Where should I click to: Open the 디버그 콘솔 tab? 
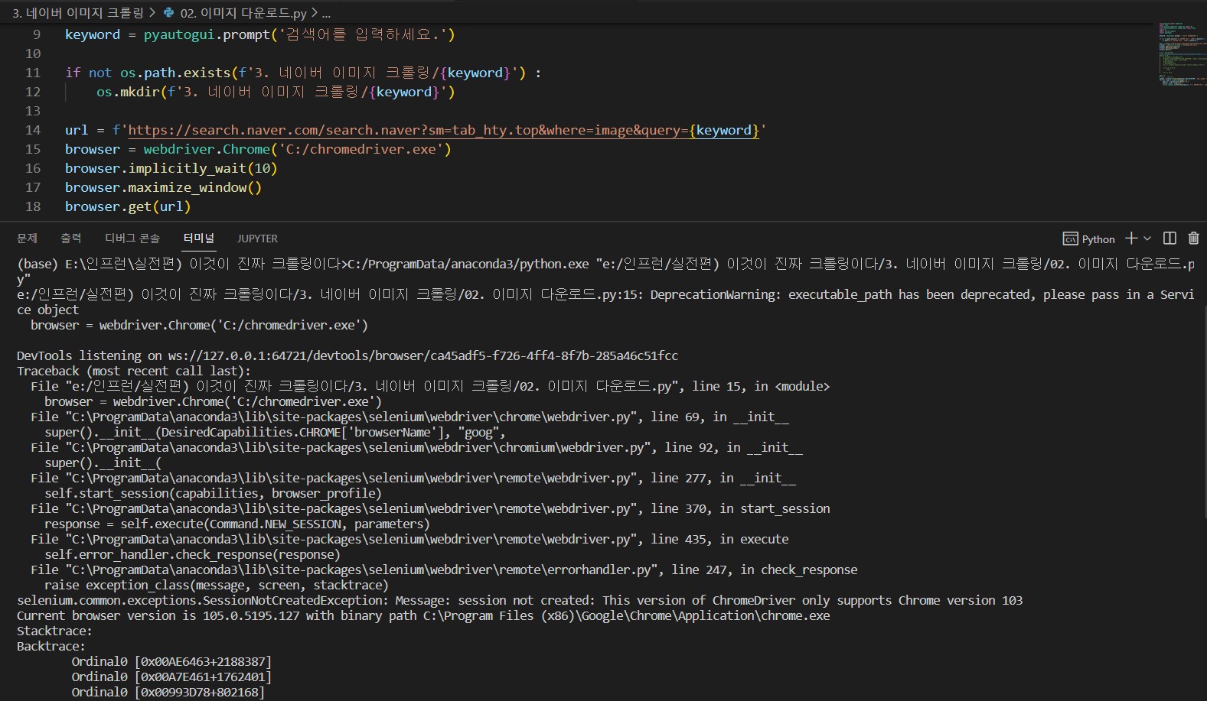click(132, 239)
